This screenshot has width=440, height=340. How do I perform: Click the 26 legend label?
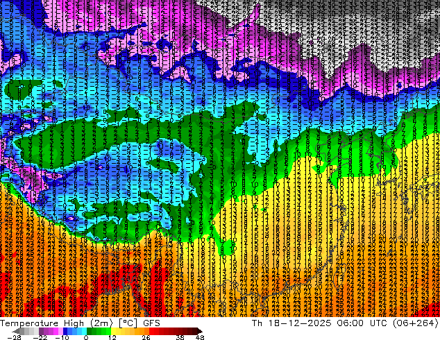tap(146, 337)
